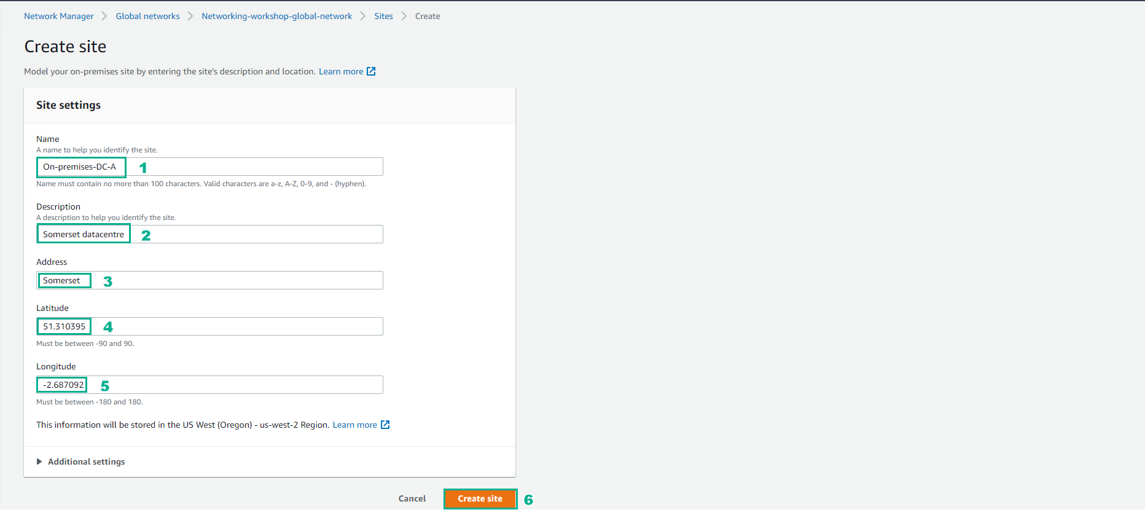Viewport: 1145px width, 515px height.
Task: Navigate to the Sites breadcrumb
Action: tap(383, 16)
